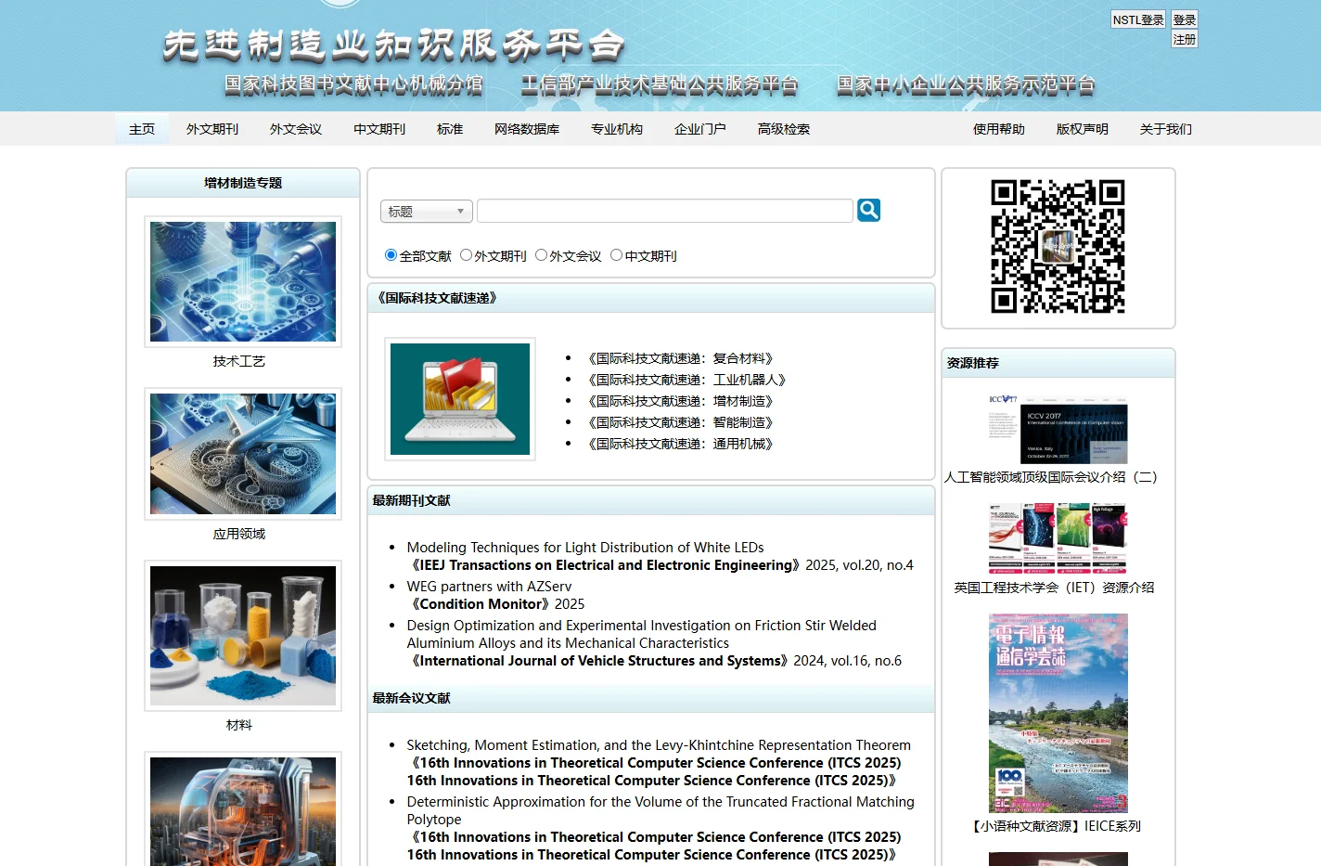Open the 外文期刊 navigation menu item
This screenshot has height=866, width=1321.
(212, 129)
